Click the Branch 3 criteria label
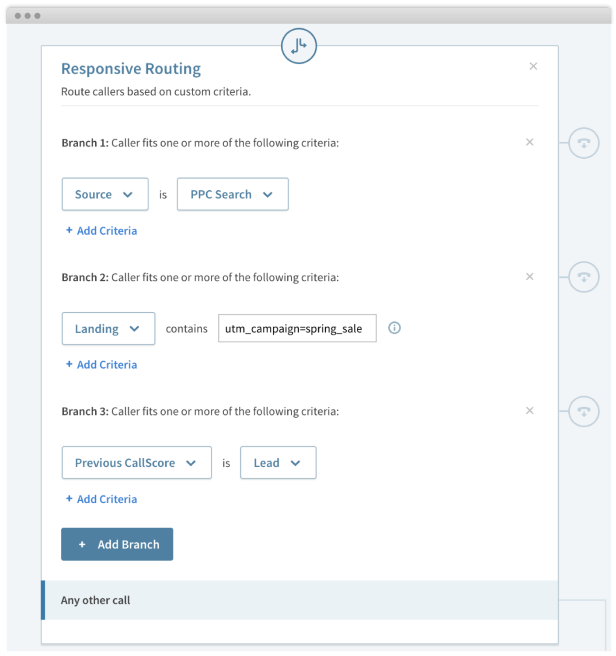This screenshot has height=656, width=616. (200, 412)
